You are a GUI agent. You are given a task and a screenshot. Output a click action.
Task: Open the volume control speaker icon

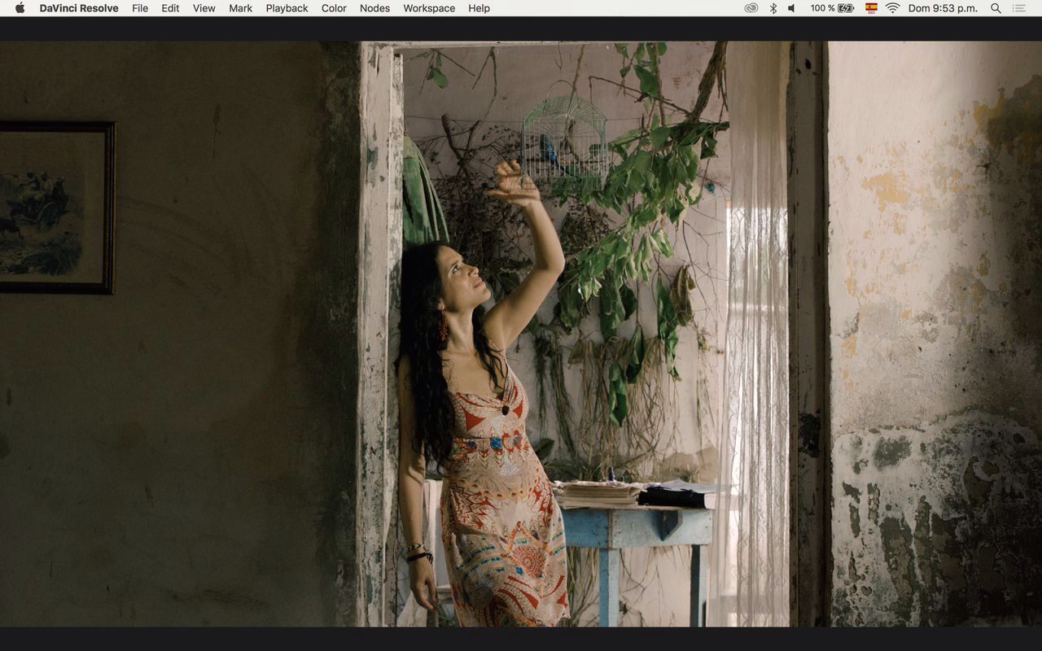coord(791,8)
